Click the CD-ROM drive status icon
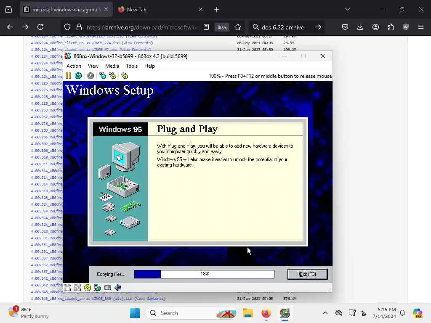The height and width of the screenshot is (323, 431). pos(88,288)
